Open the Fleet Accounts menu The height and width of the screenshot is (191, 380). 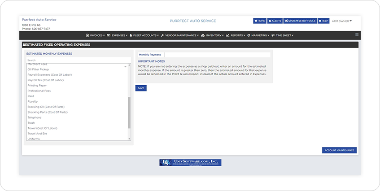pos(144,35)
